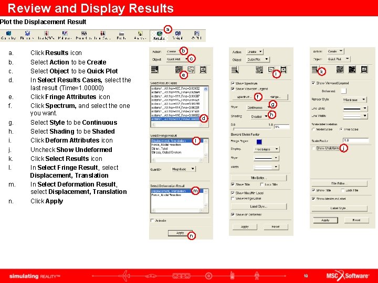Open the fringe edge Width dropdown
The width and height of the screenshot is (378, 283).
pos(266,167)
